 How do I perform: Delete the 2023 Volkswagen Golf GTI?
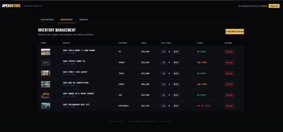229,106
